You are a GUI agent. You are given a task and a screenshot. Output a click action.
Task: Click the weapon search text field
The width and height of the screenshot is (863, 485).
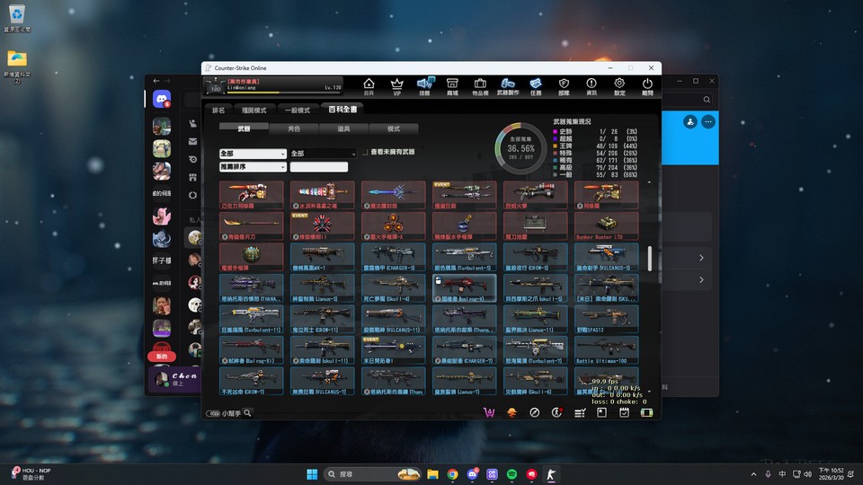318,167
